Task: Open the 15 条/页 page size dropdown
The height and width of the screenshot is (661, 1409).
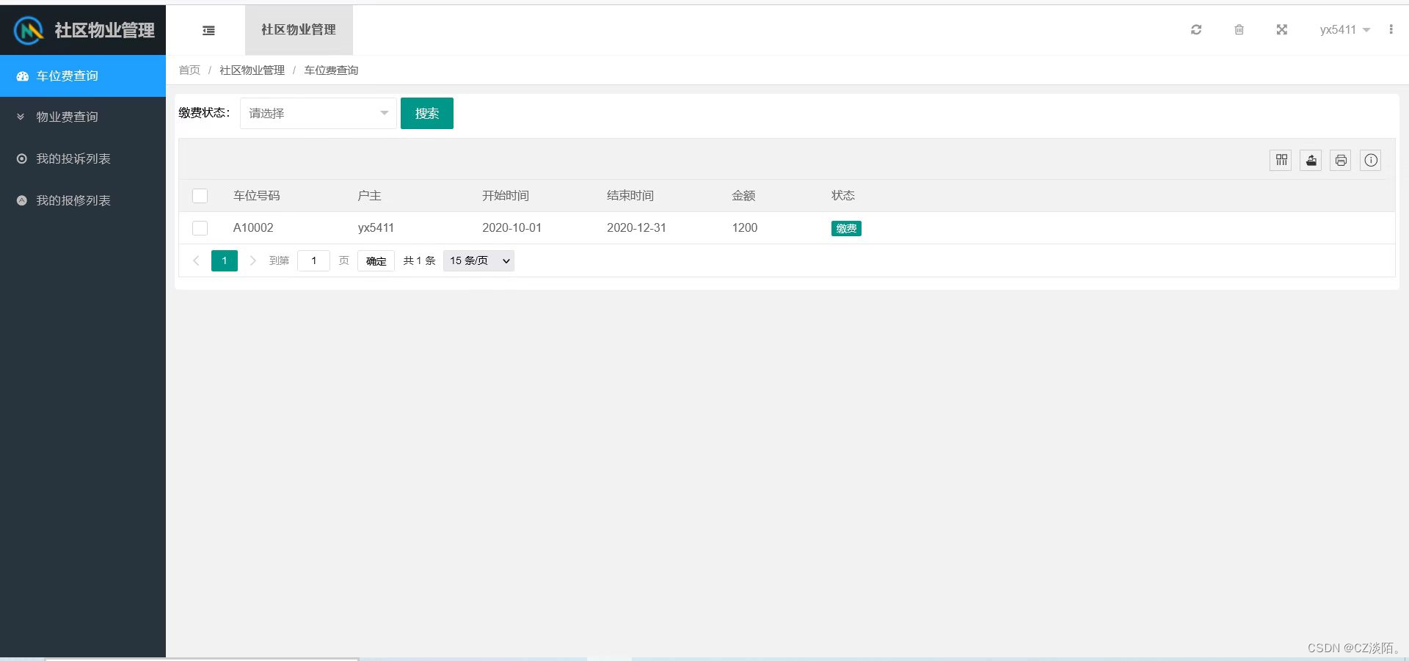Action: tap(478, 260)
